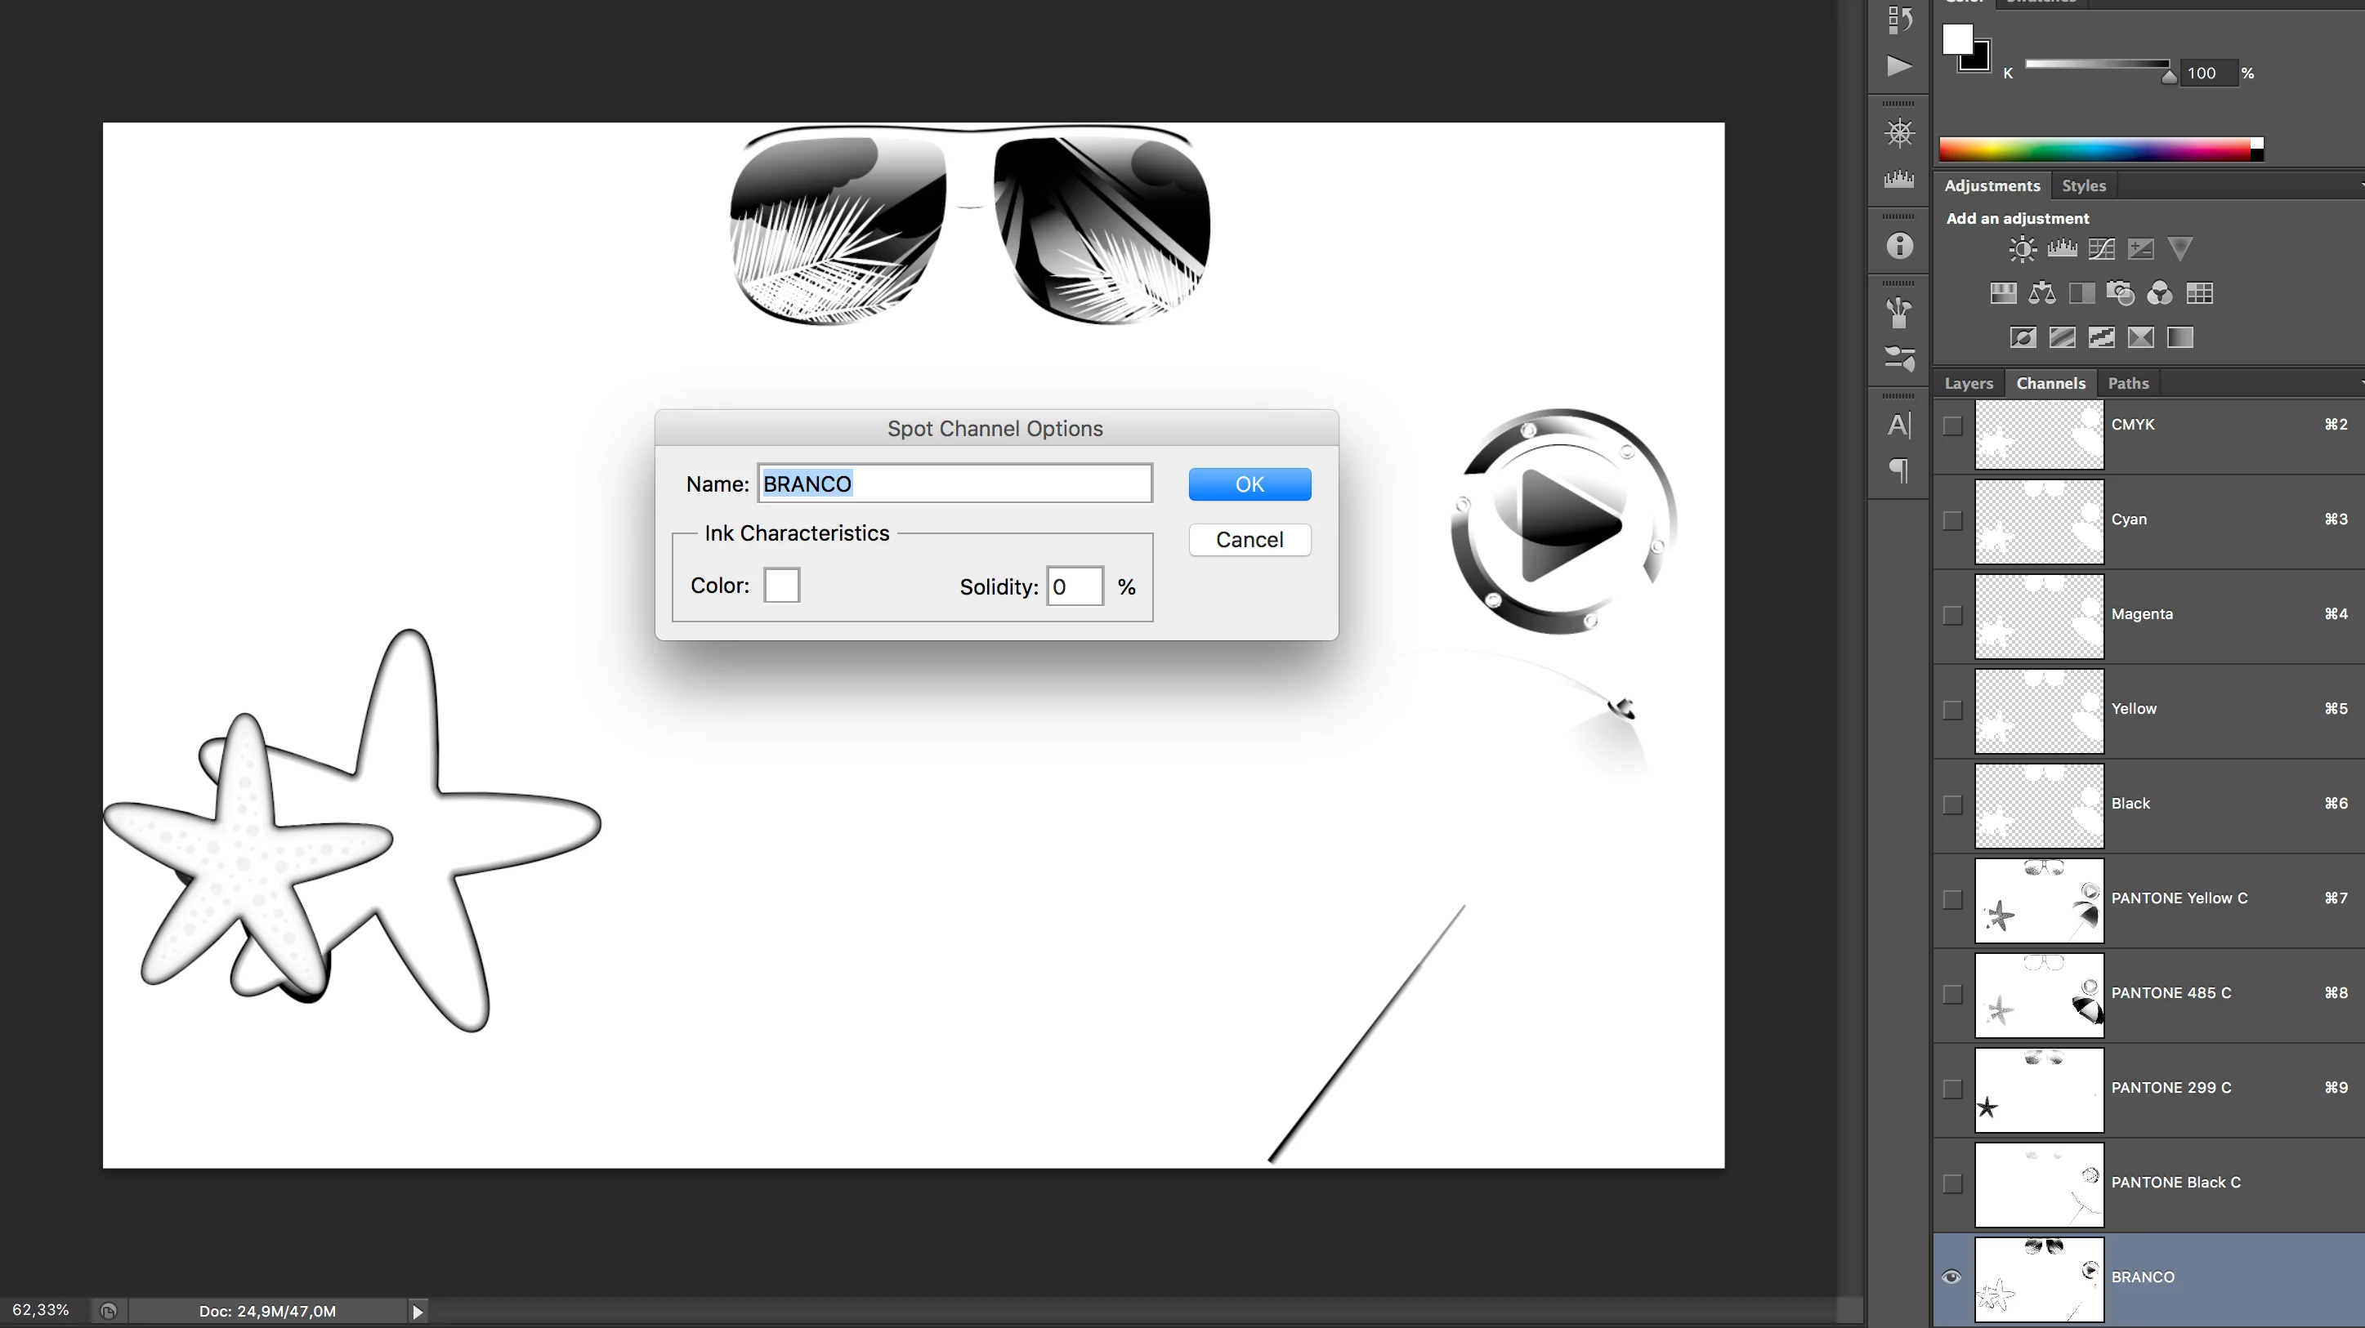Switch to the Layers tab
The image size is (2365, 1328).
1969,384
